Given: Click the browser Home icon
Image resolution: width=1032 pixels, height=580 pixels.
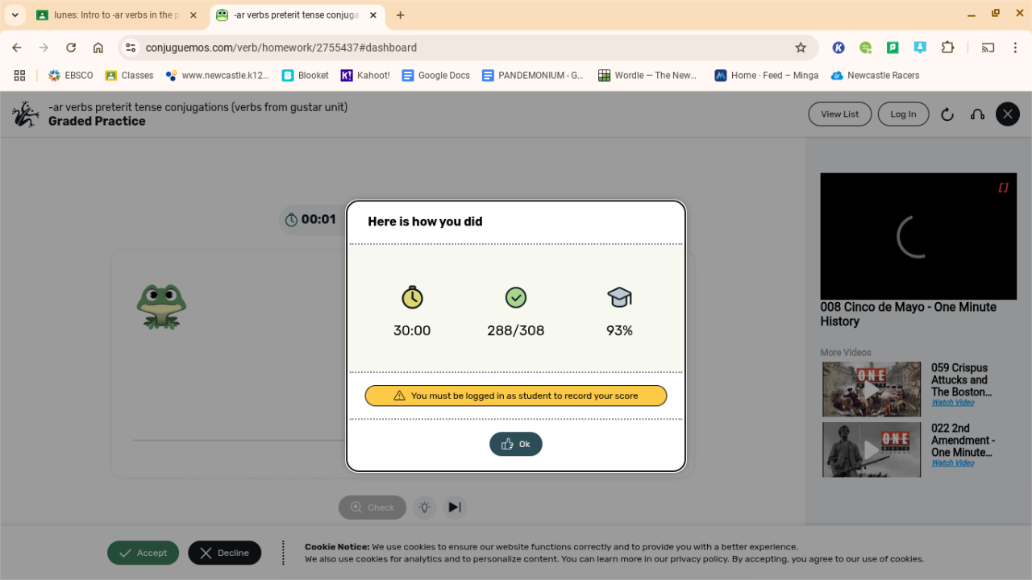Looking at the screenshot, I should point(98,48).
